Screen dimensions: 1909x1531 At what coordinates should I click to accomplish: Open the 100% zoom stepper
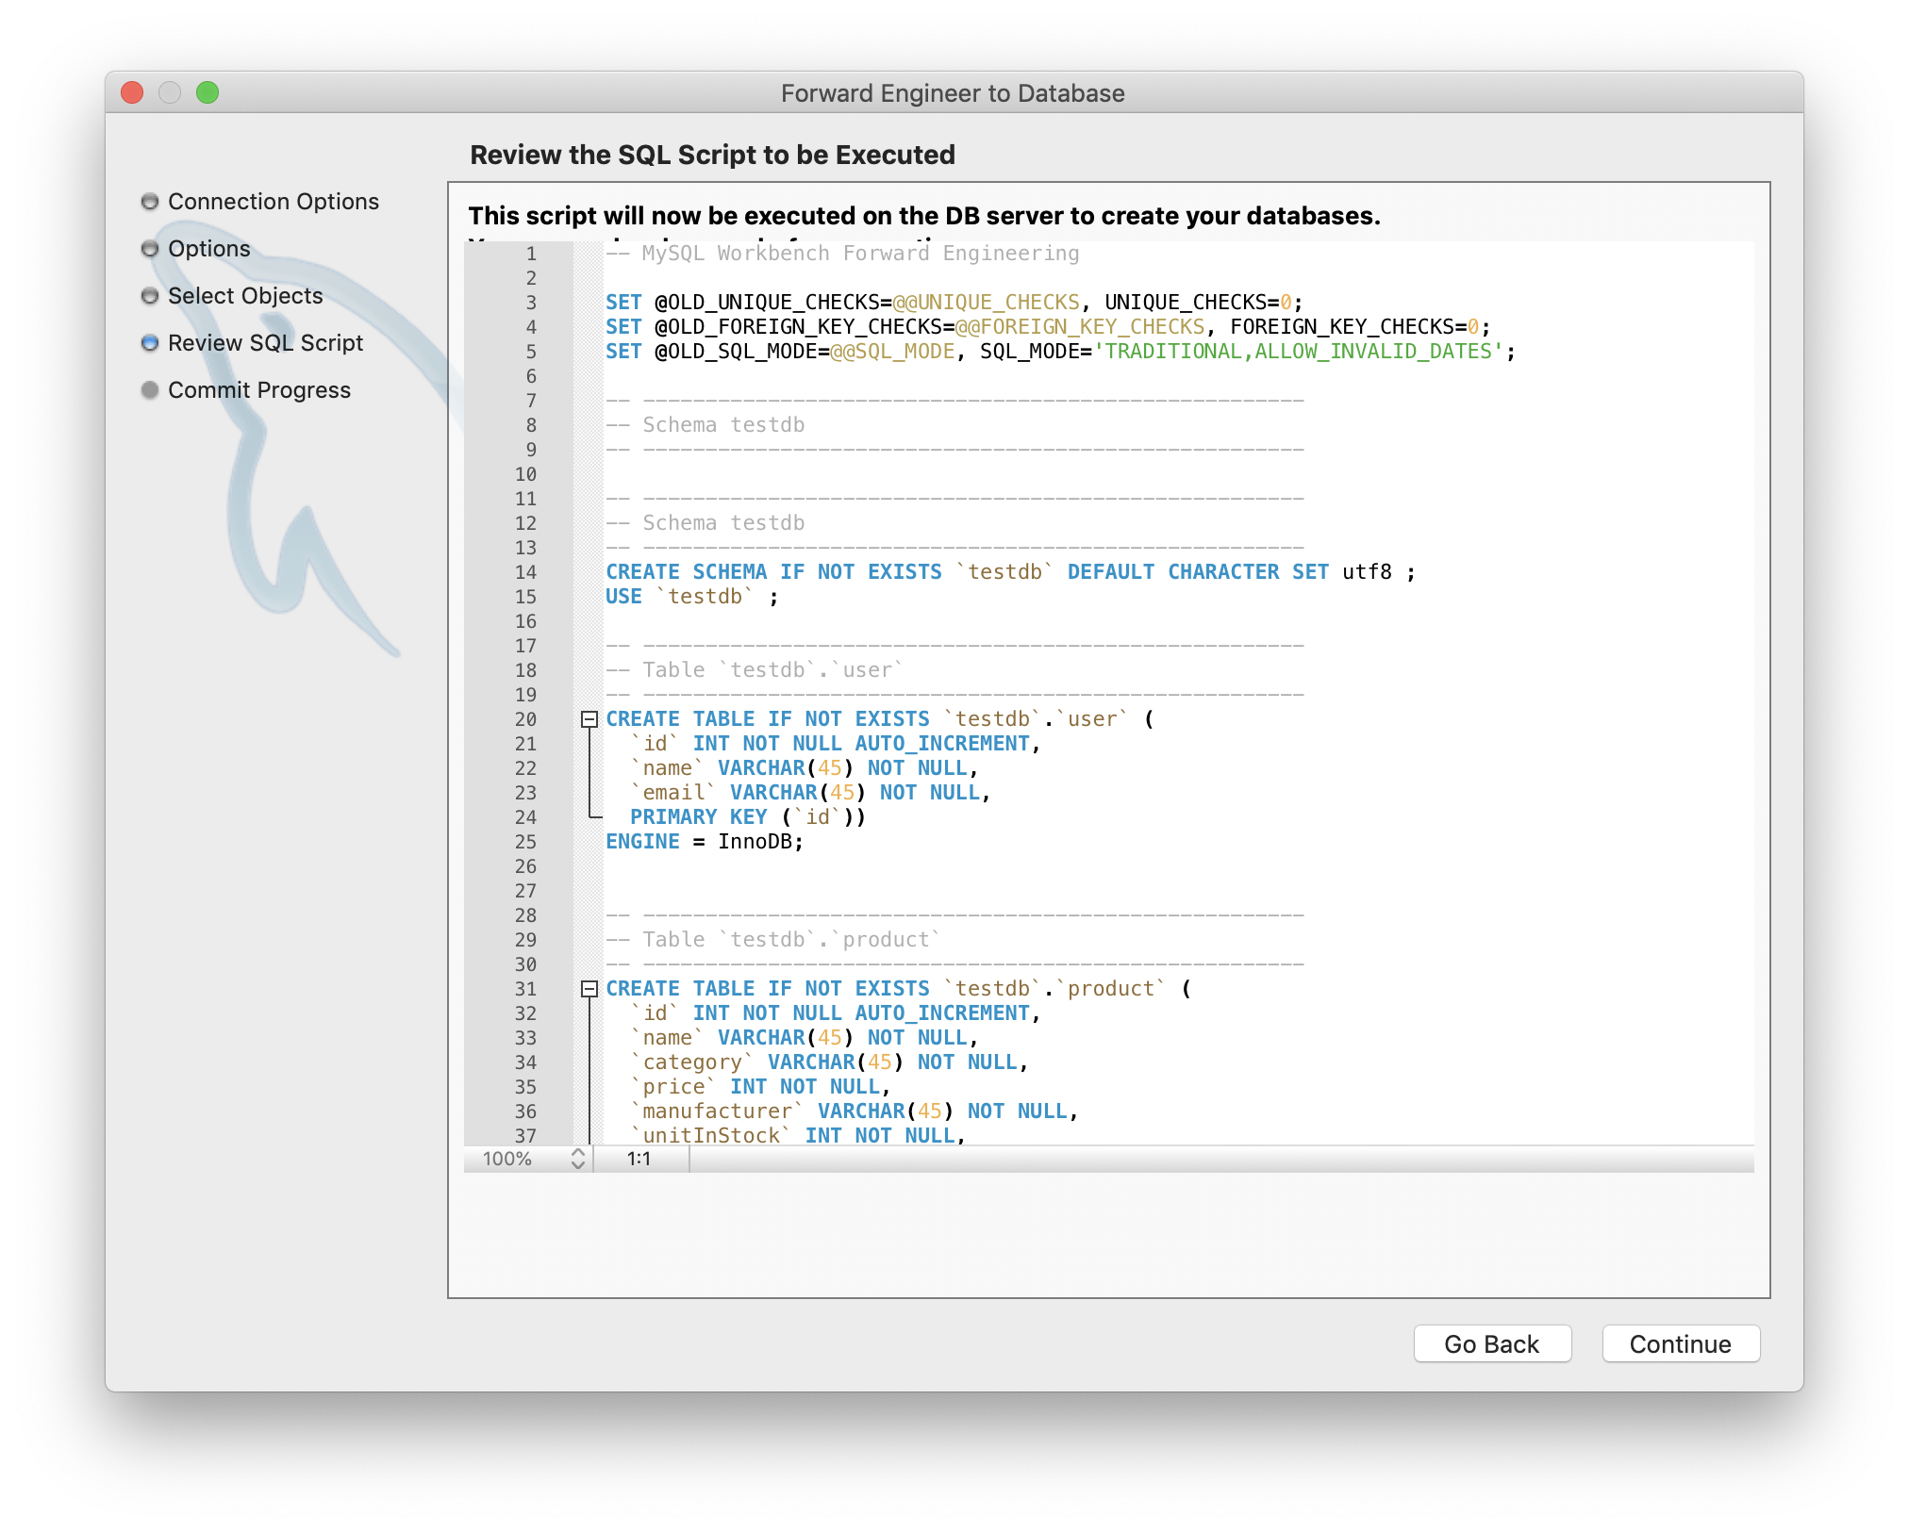578,1159
